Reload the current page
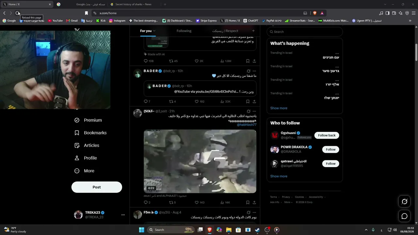 click(x=17, y=13)
